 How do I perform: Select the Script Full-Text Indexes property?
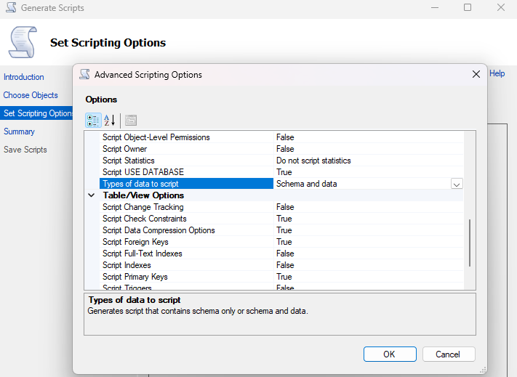[x=186, y=254]
